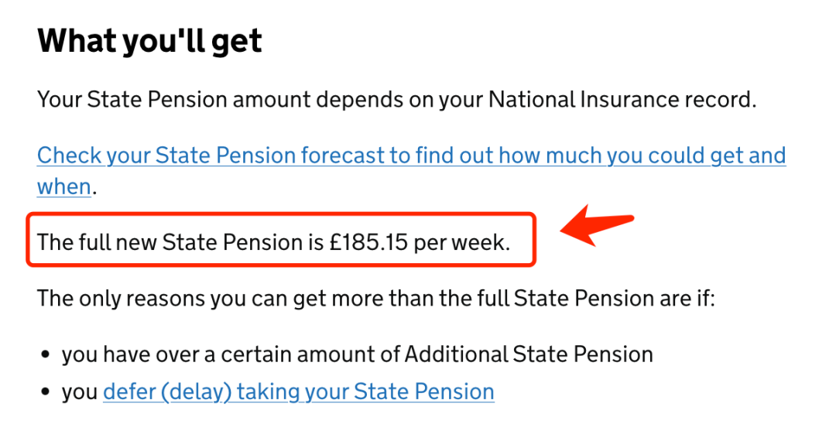Click the word 'Pension' in forecast link
The image size is (836, 424).
tap(256, 156)
